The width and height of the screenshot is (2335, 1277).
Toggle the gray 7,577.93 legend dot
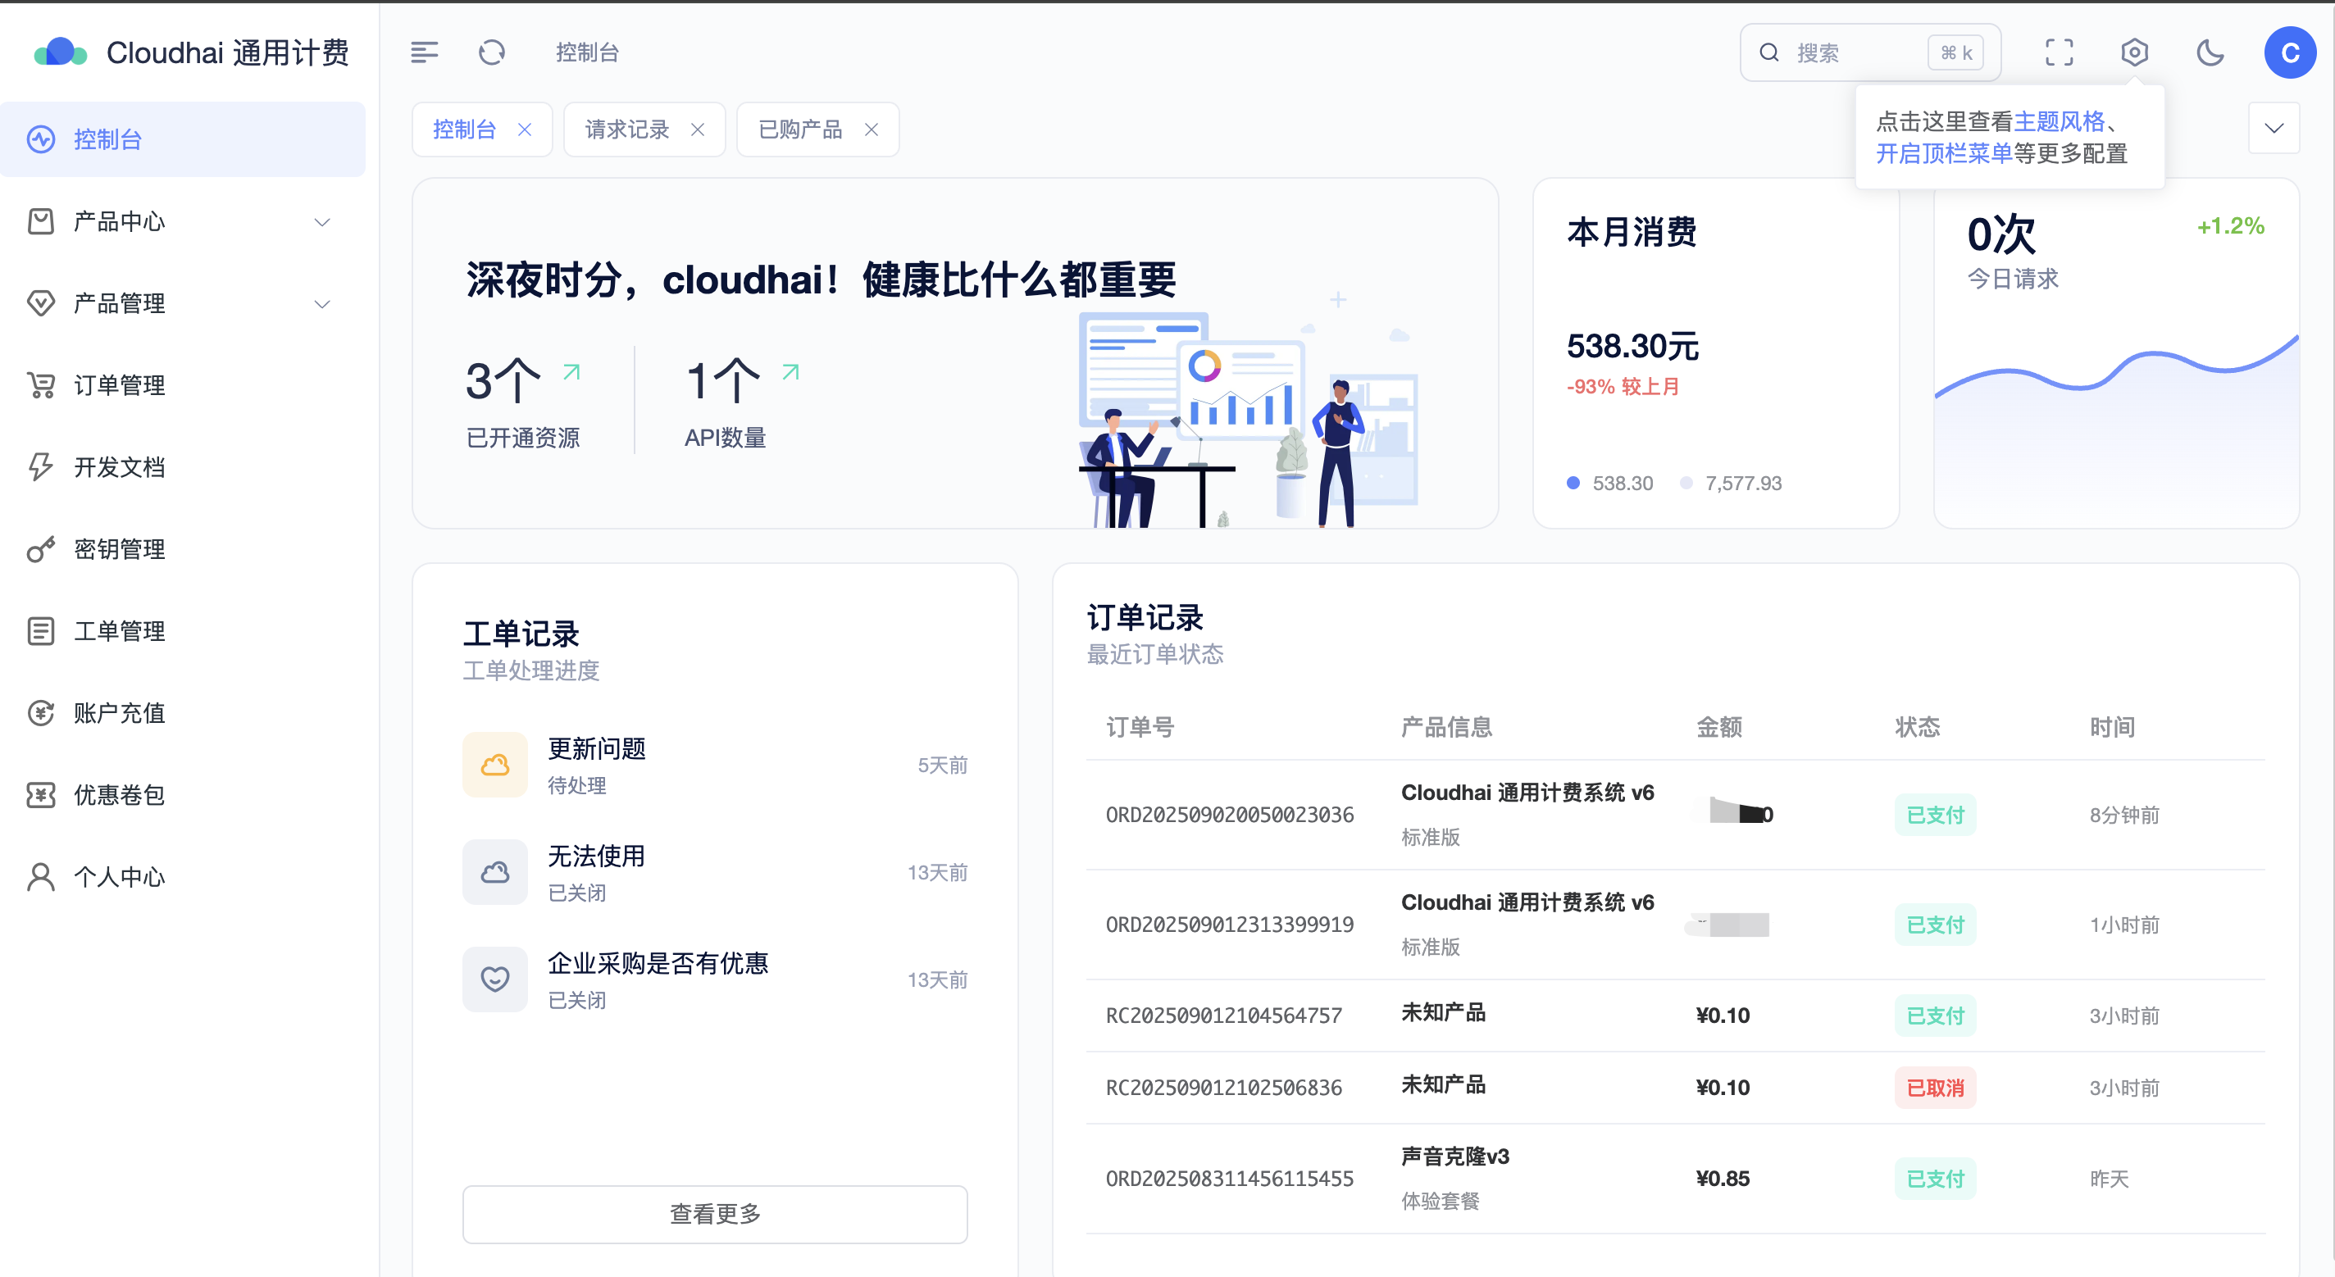[x=1686, y=483]
